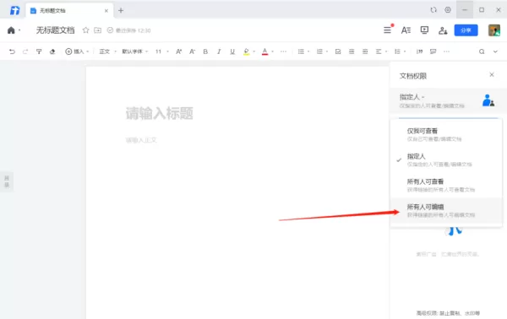Click the document title 无标题文档
The image size is (507, 319).
[x=55, y=30]
